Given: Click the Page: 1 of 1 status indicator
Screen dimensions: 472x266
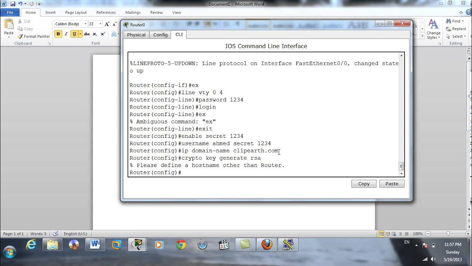Looking at the screenshot, I should pos(13,234).
